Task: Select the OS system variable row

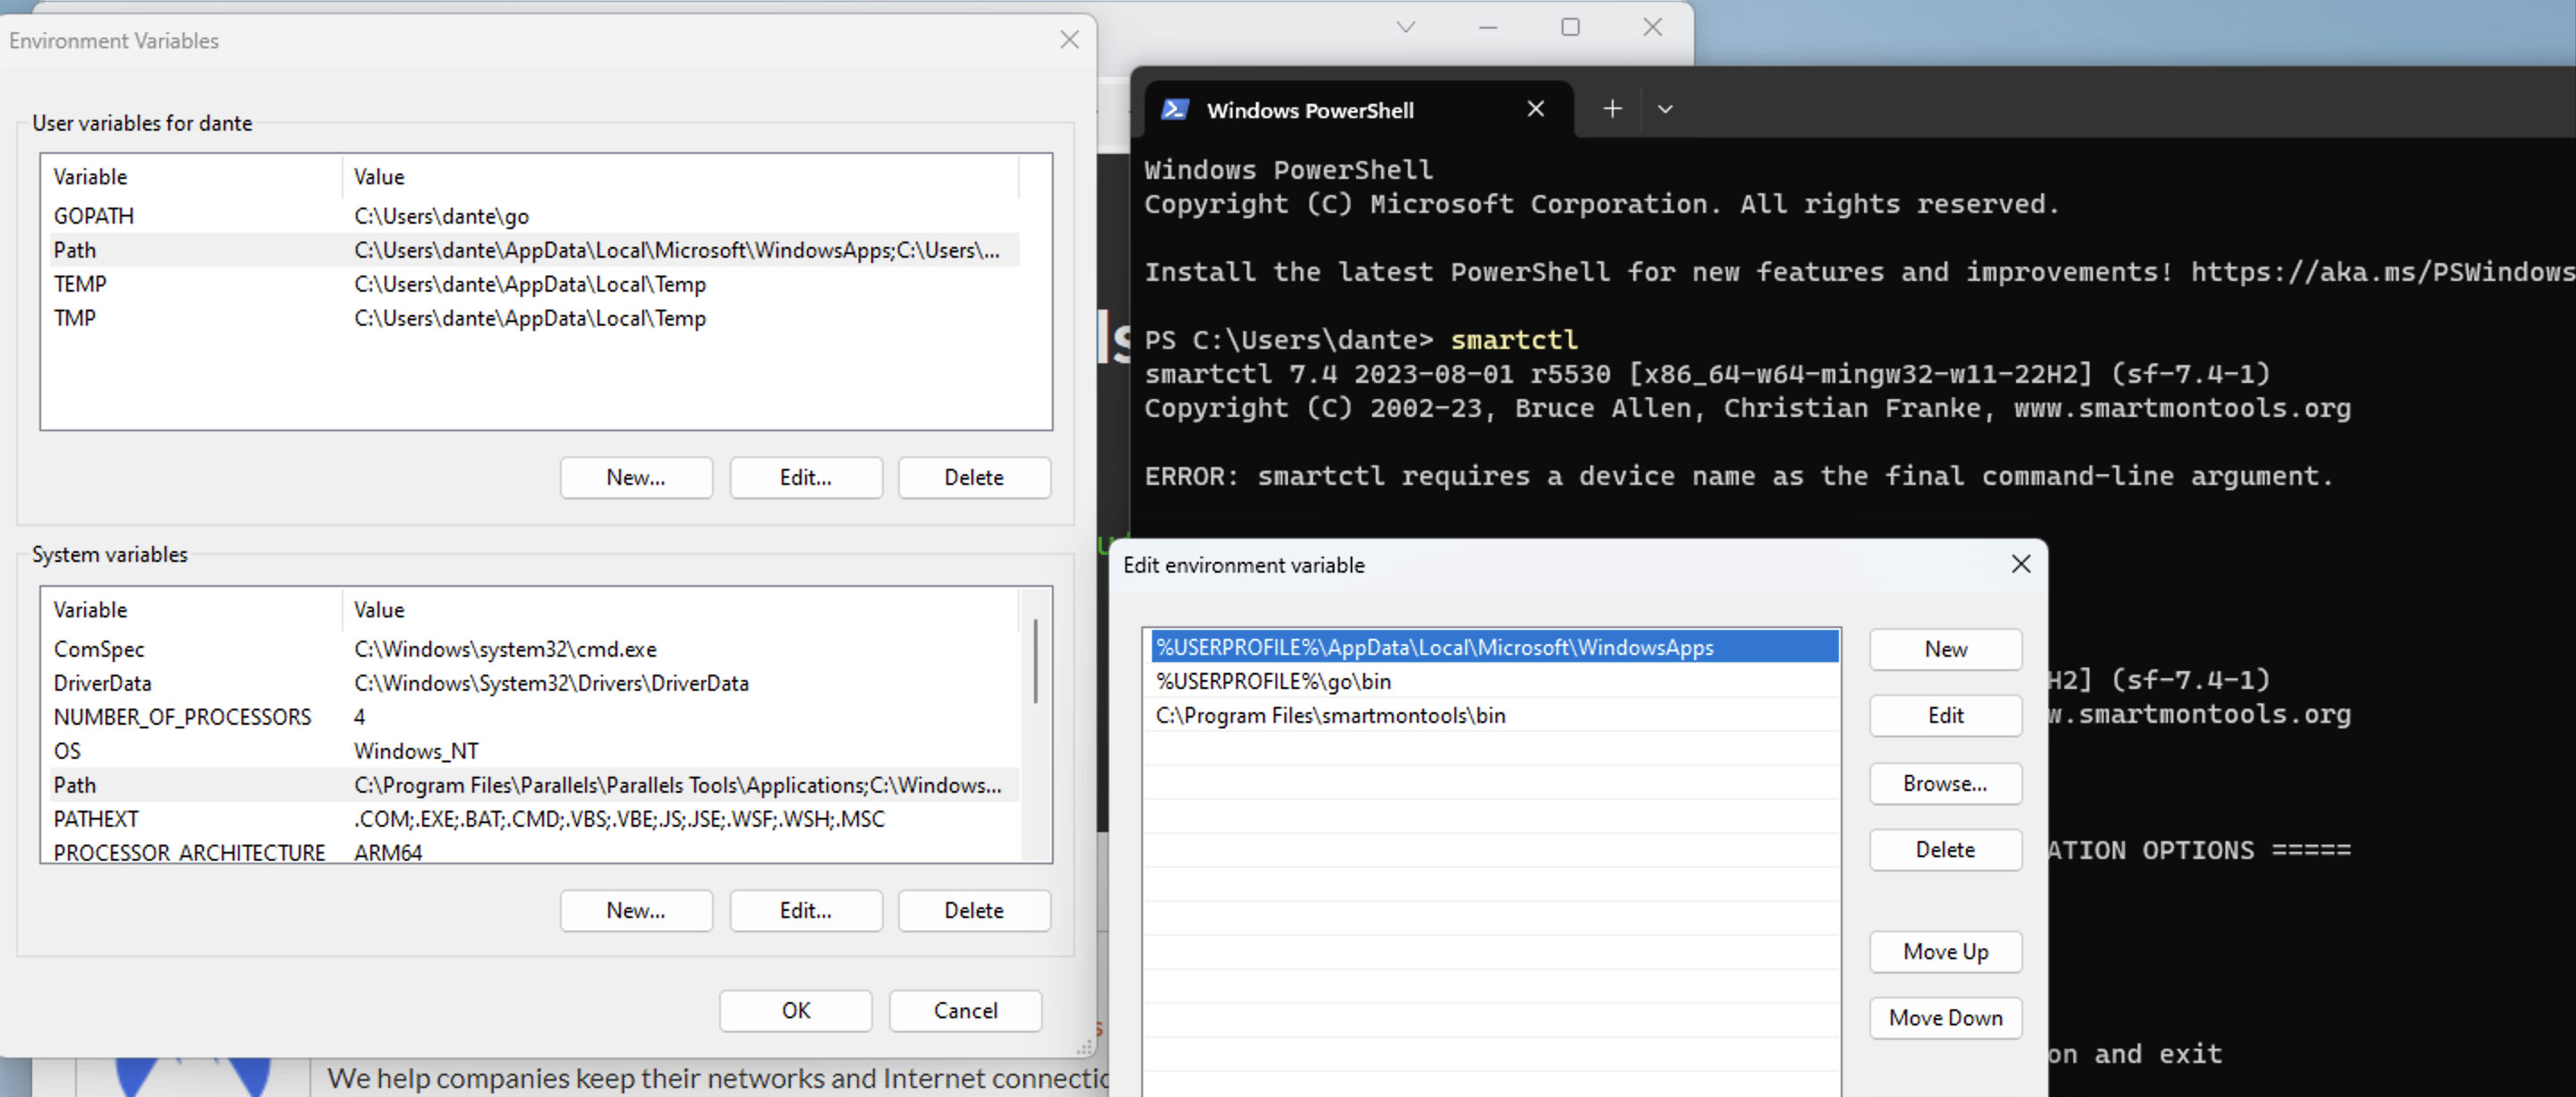Action: (535, 751)
